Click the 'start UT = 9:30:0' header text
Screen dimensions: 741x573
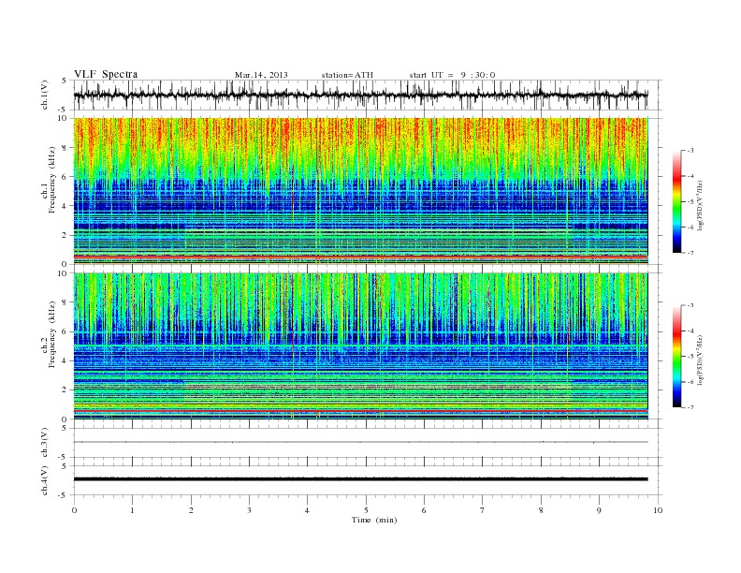pyautogui.click(x=452, y=75)
